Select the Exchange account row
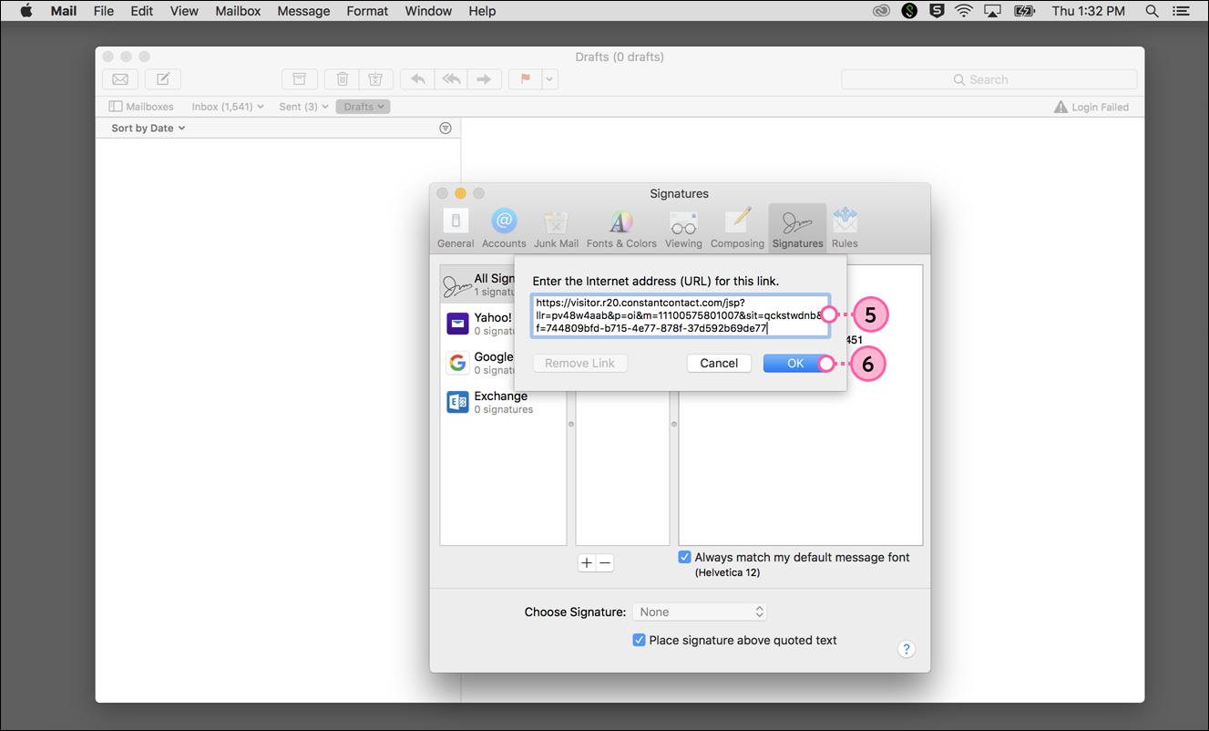1209x731 pixels. (503, 402)
